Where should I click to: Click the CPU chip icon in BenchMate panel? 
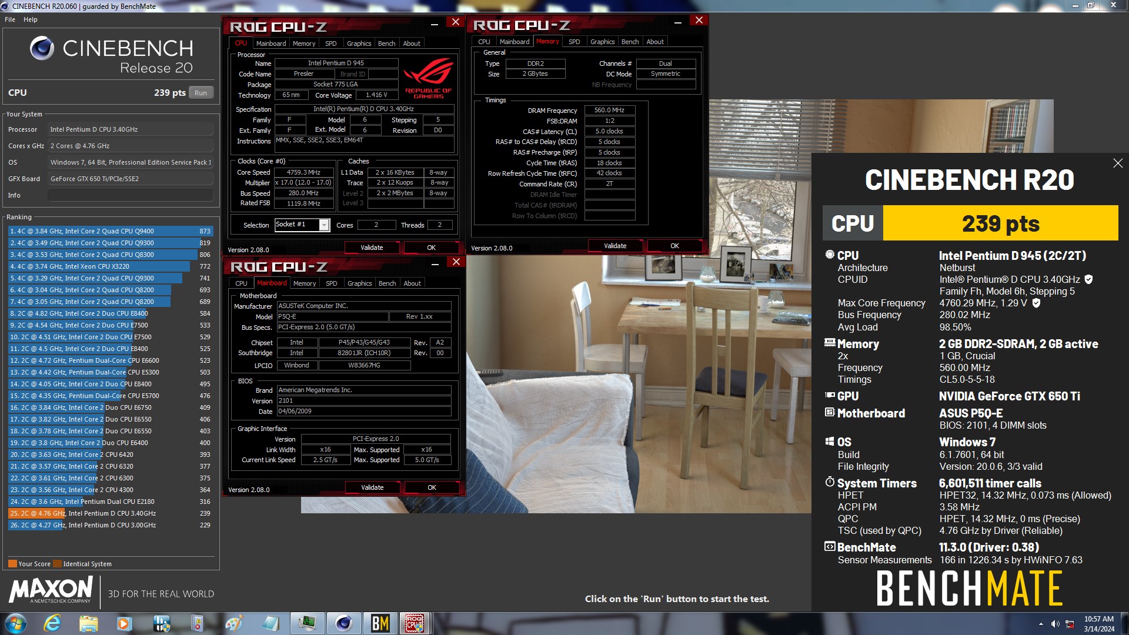click(x=830, y=255)
